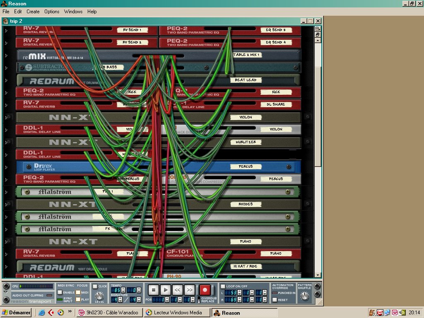Fold the NN-XT PIANO device row
This screenshot has height=318, width=424.
click(x=6, y=241)
